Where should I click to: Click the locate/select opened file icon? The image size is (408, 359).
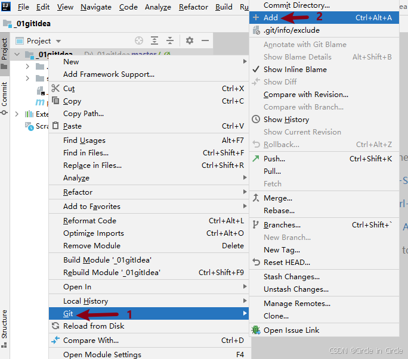point(139,40)
